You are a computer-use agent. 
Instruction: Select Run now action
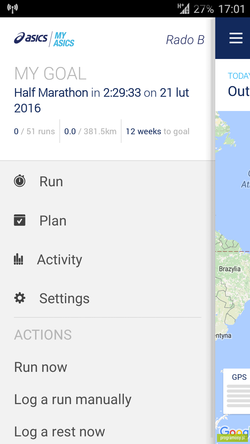point(41,367)
